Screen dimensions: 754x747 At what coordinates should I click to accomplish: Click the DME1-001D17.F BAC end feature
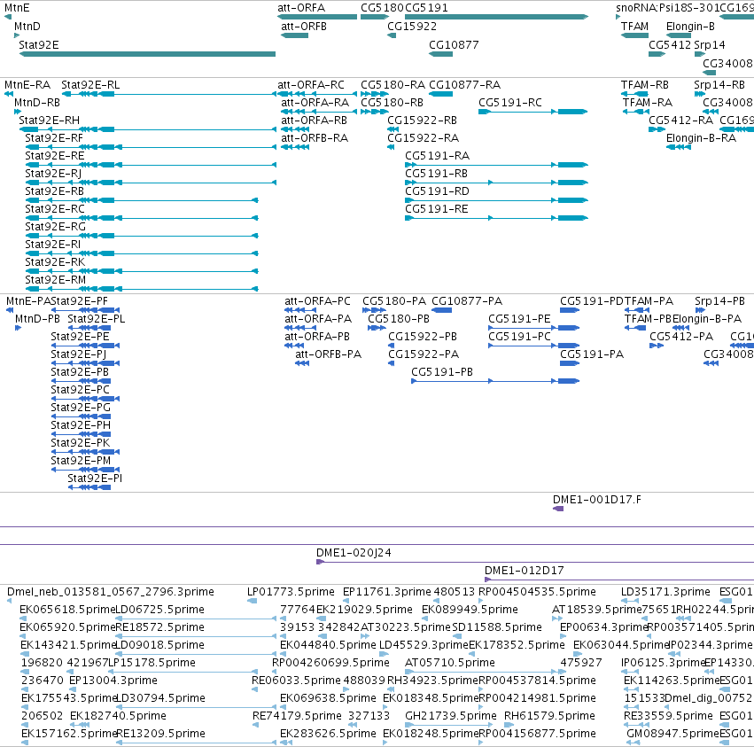558,509
